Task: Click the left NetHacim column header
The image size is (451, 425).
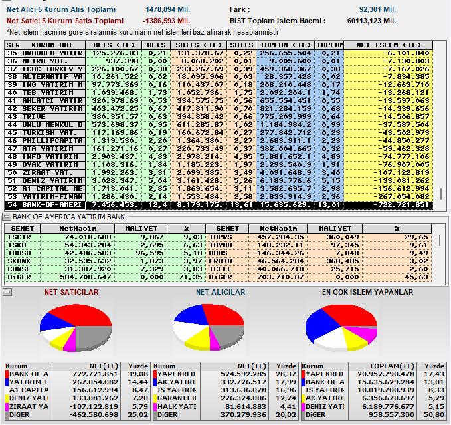Action: click(78, 229)
